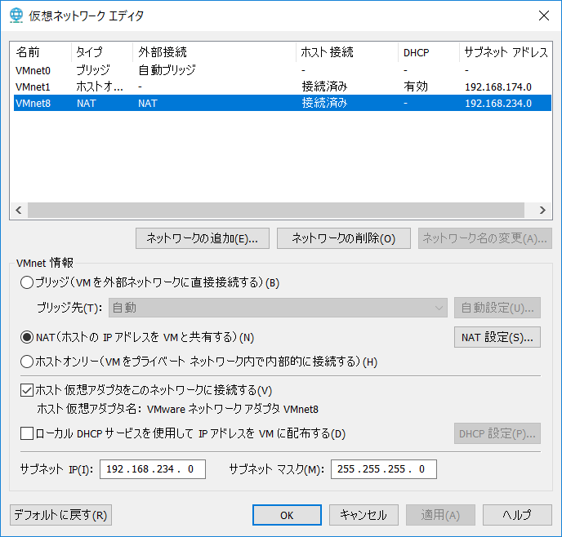Click the right arrow of horizontal scrollbar
562x537 pixels.
542,210
